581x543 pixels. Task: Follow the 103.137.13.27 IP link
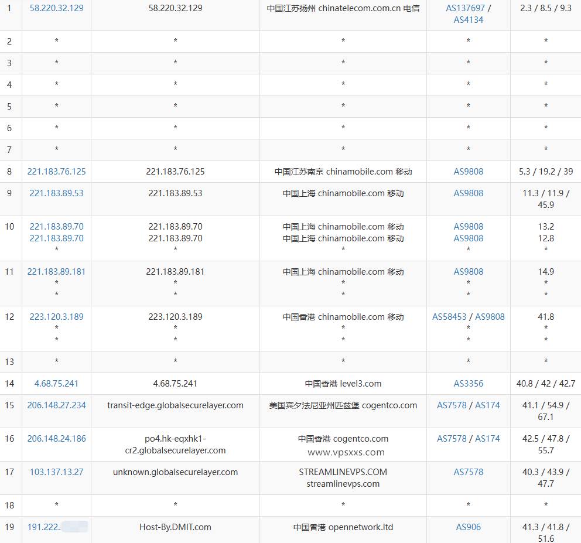[x=56, y=472]
